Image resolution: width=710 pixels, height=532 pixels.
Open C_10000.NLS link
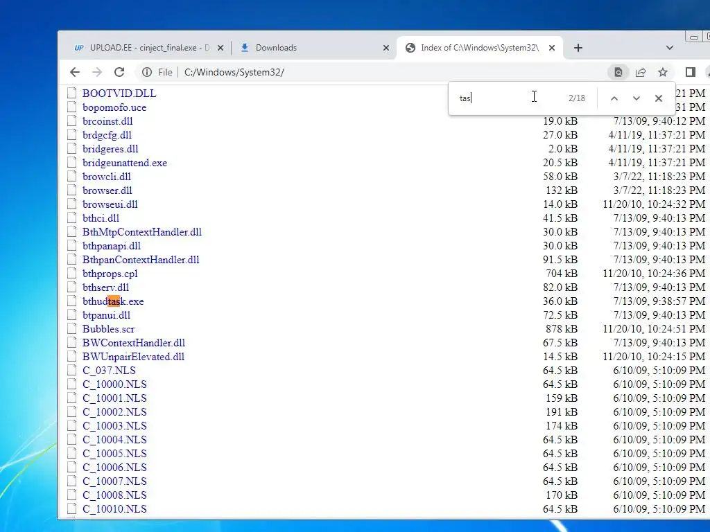[114, 384]
